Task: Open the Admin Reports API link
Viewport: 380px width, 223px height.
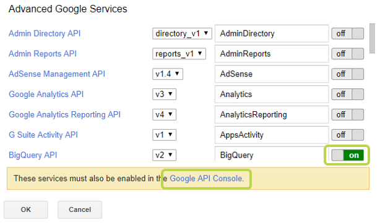Action: coord(43,54)
